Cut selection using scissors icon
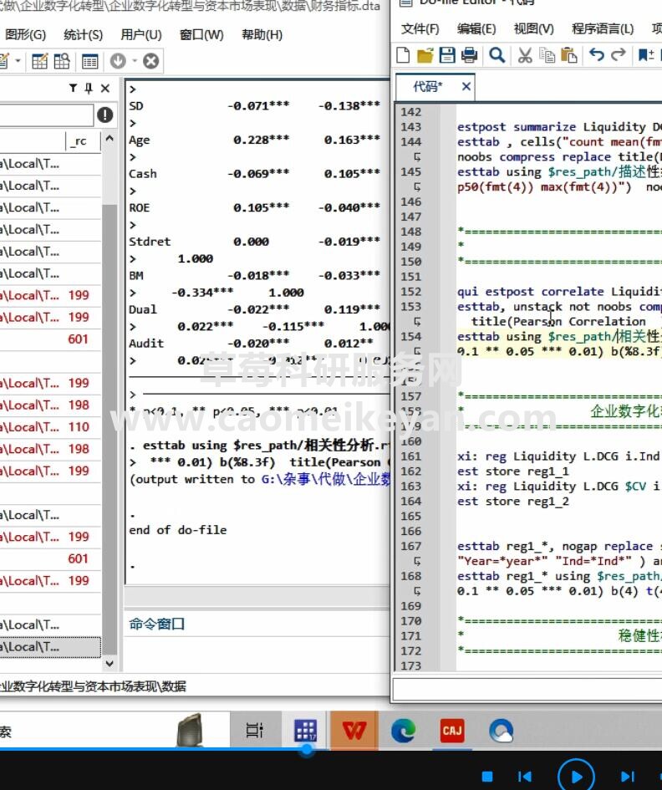This screenshot has width=662, height=790. (x=525, y=55)
